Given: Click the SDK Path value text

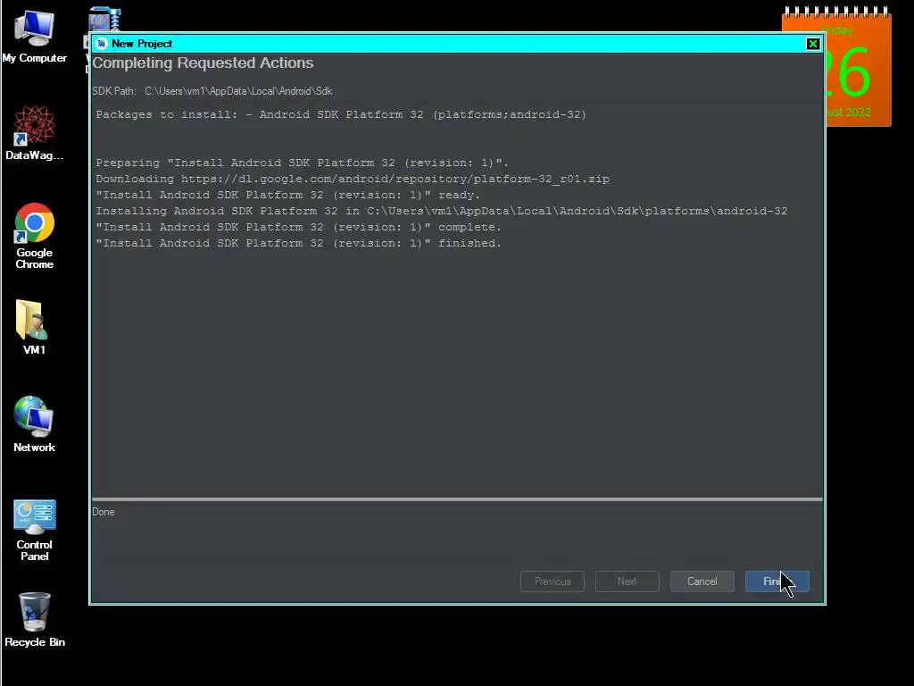Looking at the screenshot, I should coord(238,91).
